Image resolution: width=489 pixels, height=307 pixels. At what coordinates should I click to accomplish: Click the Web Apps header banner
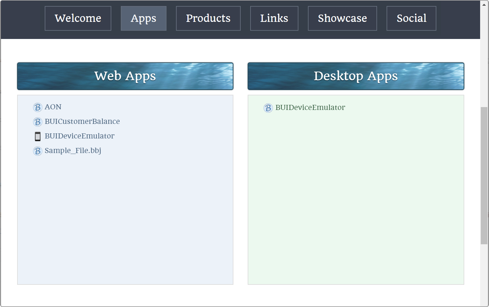click(125, 76)
